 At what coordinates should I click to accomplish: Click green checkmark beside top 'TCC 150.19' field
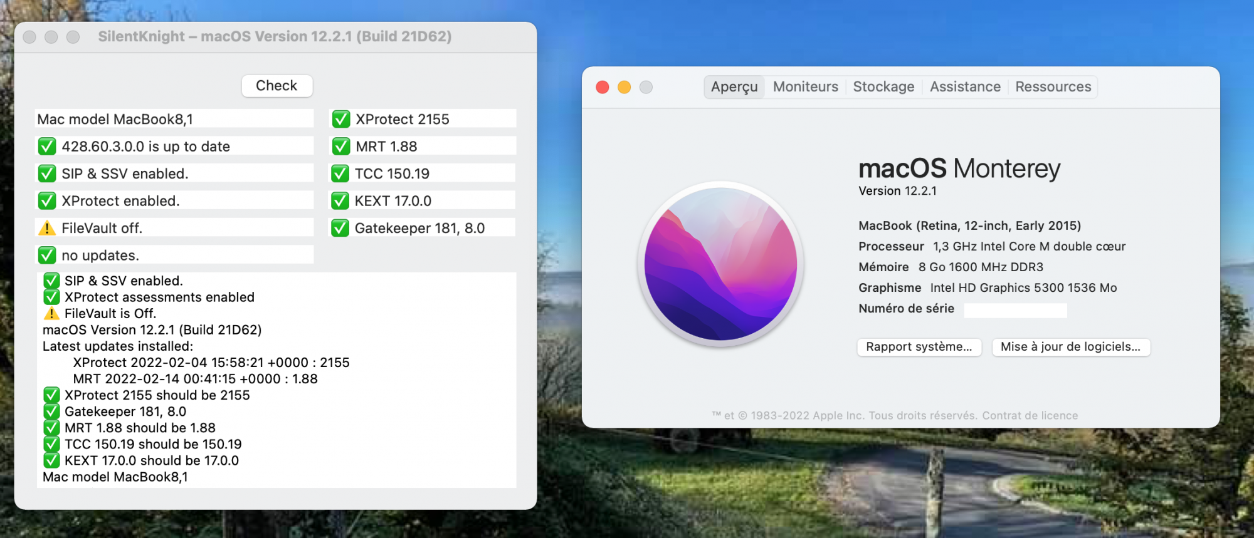340,173
